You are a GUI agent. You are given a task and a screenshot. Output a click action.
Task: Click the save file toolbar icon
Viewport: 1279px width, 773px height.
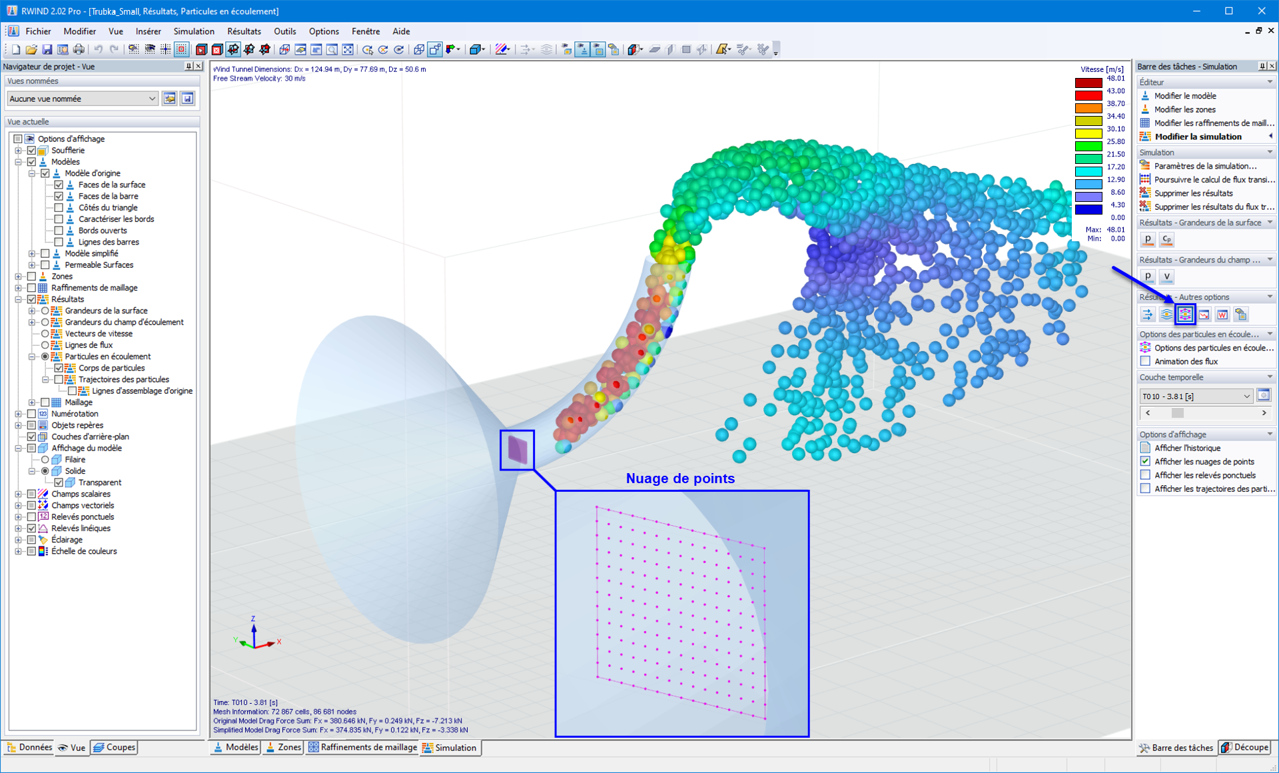[47, 49]
